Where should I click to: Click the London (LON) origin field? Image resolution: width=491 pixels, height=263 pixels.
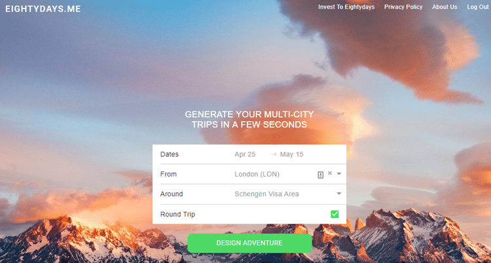pyautogui.click(x=257, y=174)
